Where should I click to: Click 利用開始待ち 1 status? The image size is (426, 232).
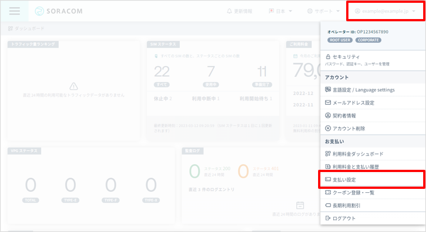tap(256, 99)
